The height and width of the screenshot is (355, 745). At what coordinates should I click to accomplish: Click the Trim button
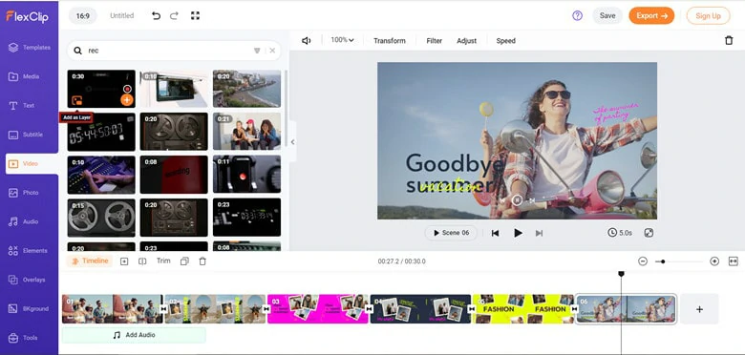point(163,261)
